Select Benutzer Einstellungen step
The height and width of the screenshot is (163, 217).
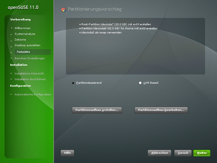30,58
